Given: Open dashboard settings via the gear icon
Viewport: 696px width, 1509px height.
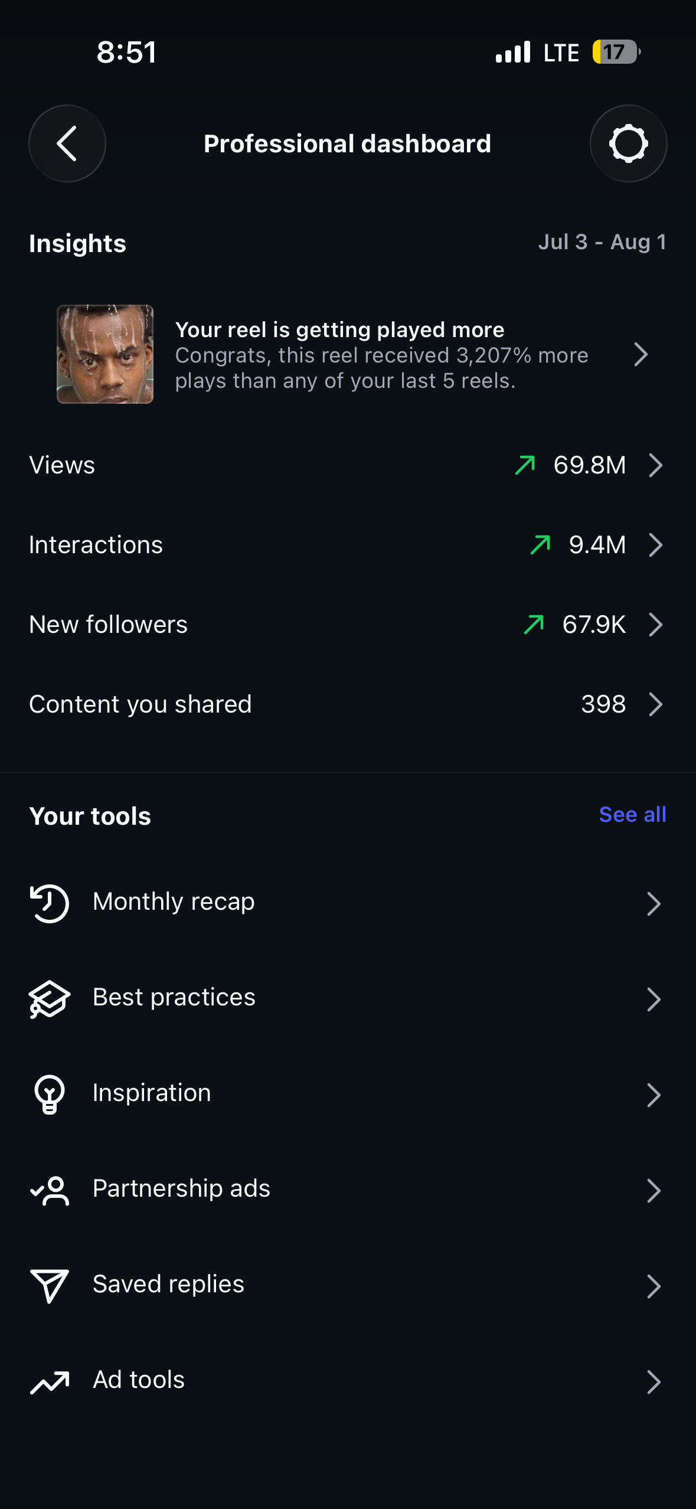Looking at the screenshot, I should tap(628, 143).
